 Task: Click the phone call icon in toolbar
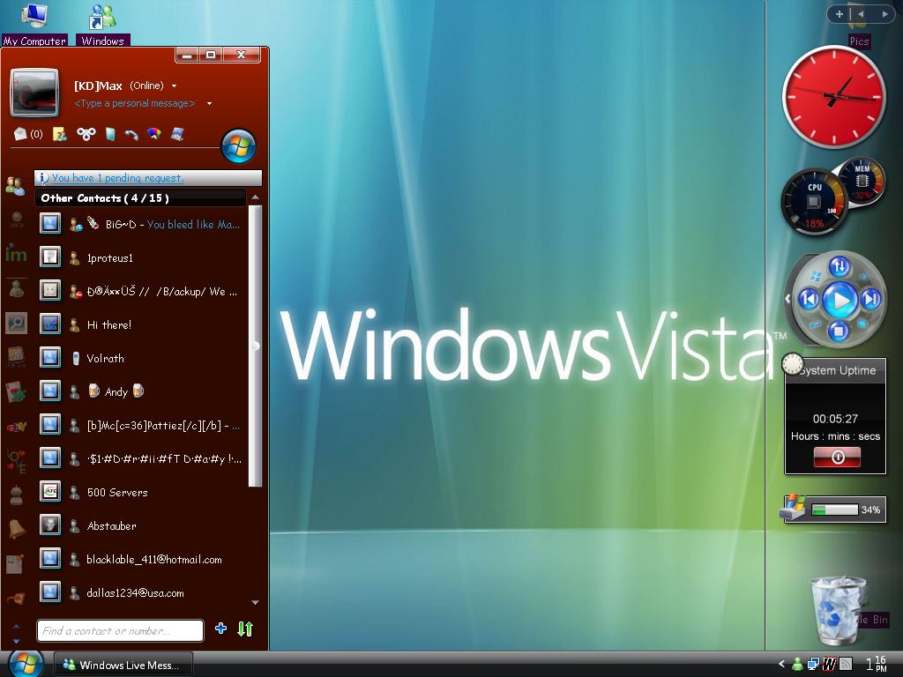point(132,134)
